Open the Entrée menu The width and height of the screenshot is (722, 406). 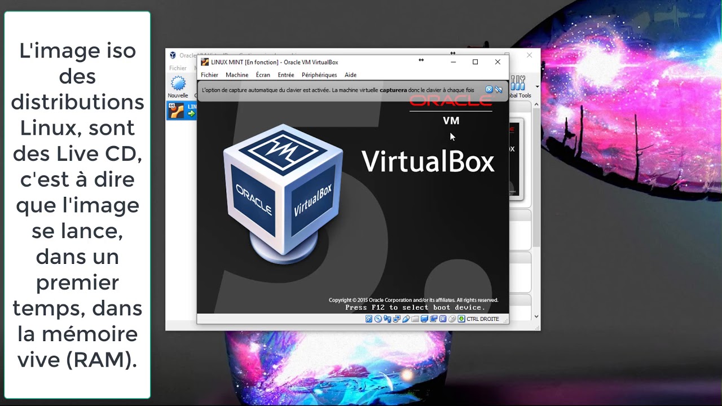click(286, 75)
